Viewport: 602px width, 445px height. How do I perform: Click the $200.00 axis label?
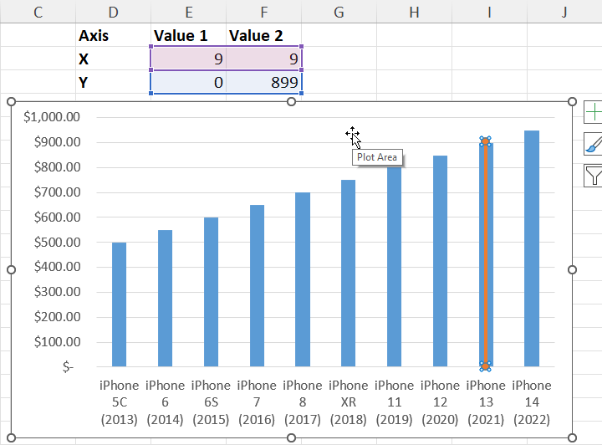point(57,316)
